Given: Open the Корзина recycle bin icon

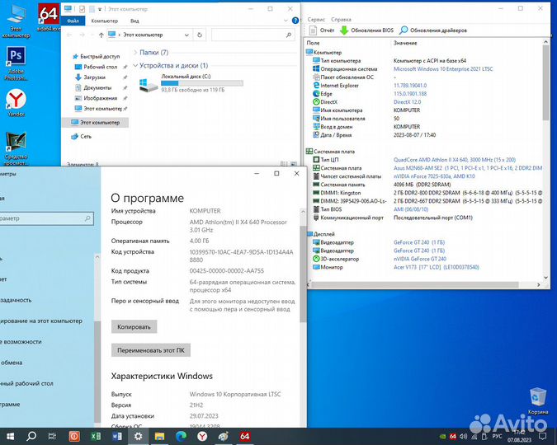Looking at the screenshot, I should point(538,401).
